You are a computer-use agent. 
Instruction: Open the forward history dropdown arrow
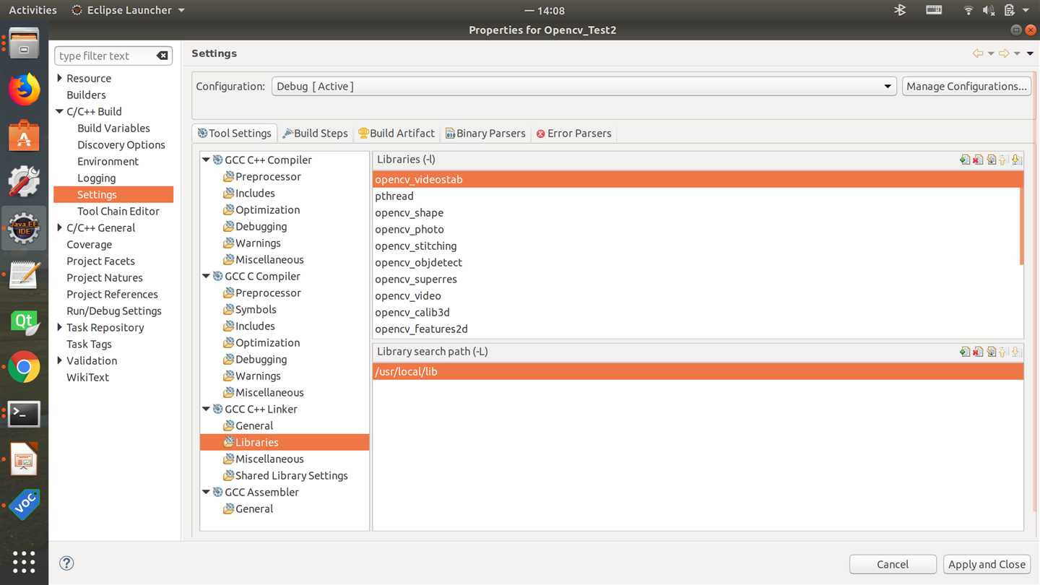click(x=1017, y=53)
